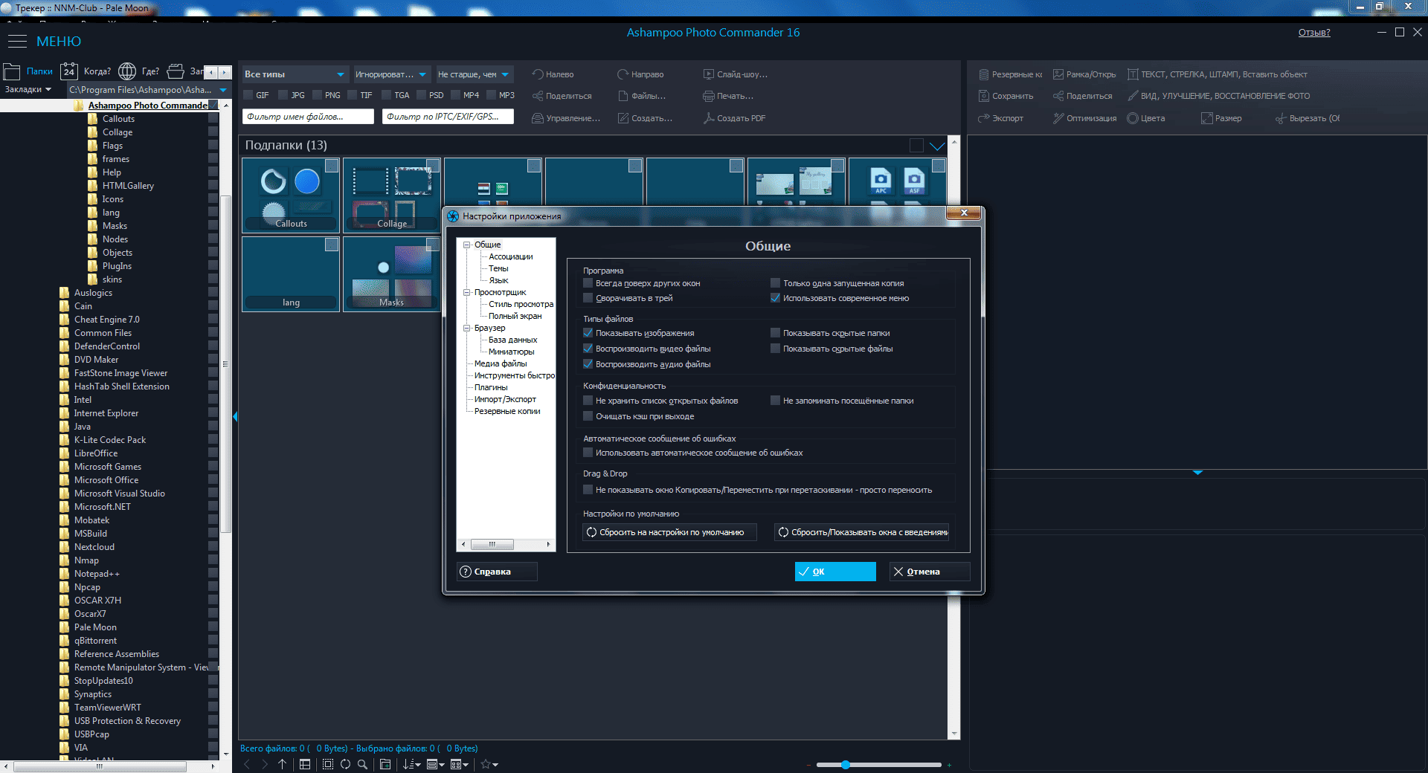Screen dimensions: 1428x773
Task: Open the Callouts subfolder thumbnail
Action: (x=291, y=195)
